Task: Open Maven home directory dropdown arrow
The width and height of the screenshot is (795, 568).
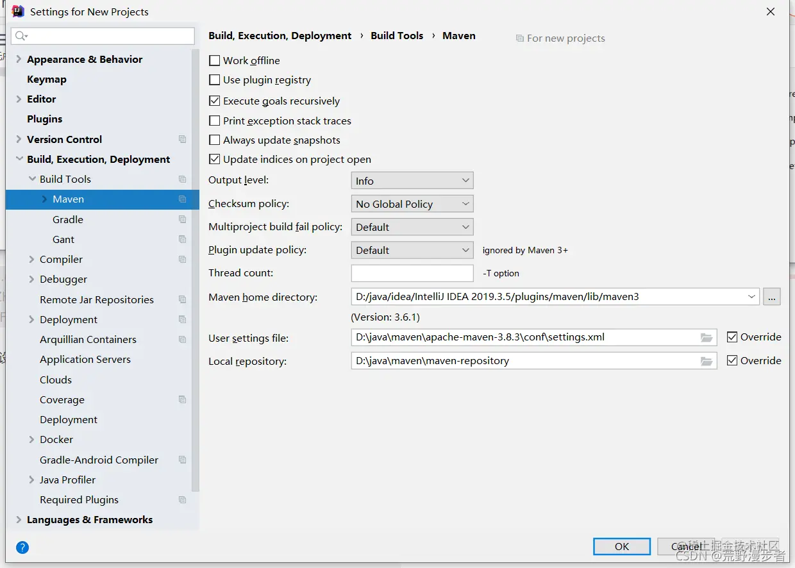Action: pyautogui.click(x=751, y=297)
